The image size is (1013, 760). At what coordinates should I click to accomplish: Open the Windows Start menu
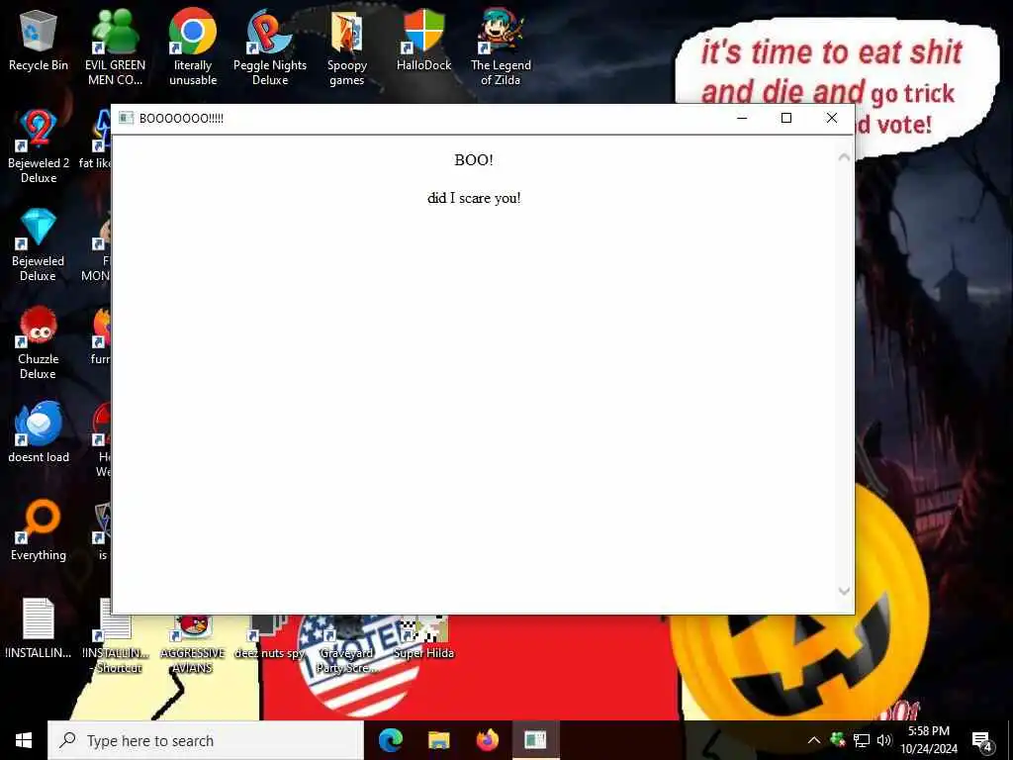[24, 740]
